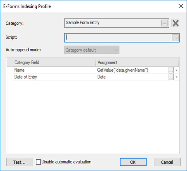Click inside the Script input field
Screen dimensions: 187x171
click(118, 38)
